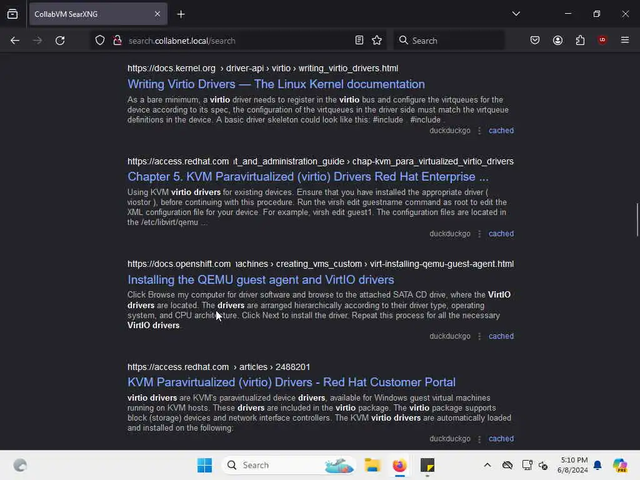Open the yellow sticky notes taskbar app

(427, 465)
